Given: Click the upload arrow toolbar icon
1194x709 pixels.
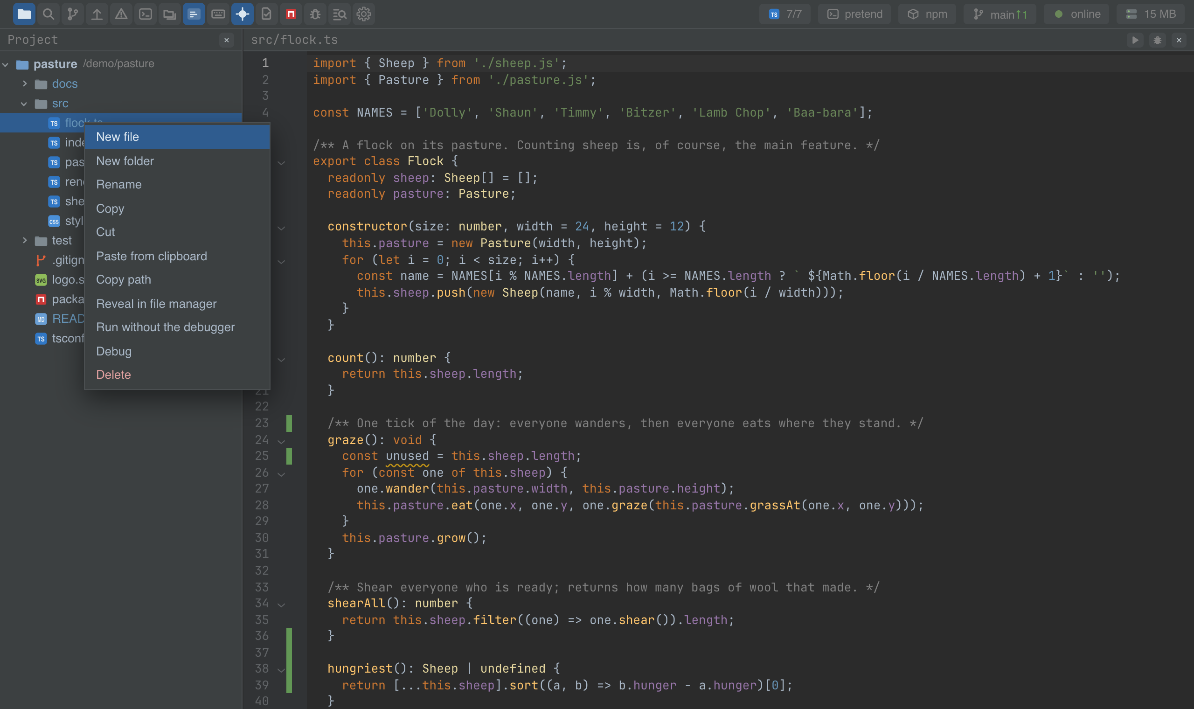Looking at the screenshot, I should tap(97, 14).
